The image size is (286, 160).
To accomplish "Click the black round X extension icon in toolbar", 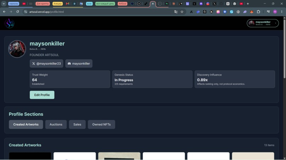I will [x=211, y=12].
